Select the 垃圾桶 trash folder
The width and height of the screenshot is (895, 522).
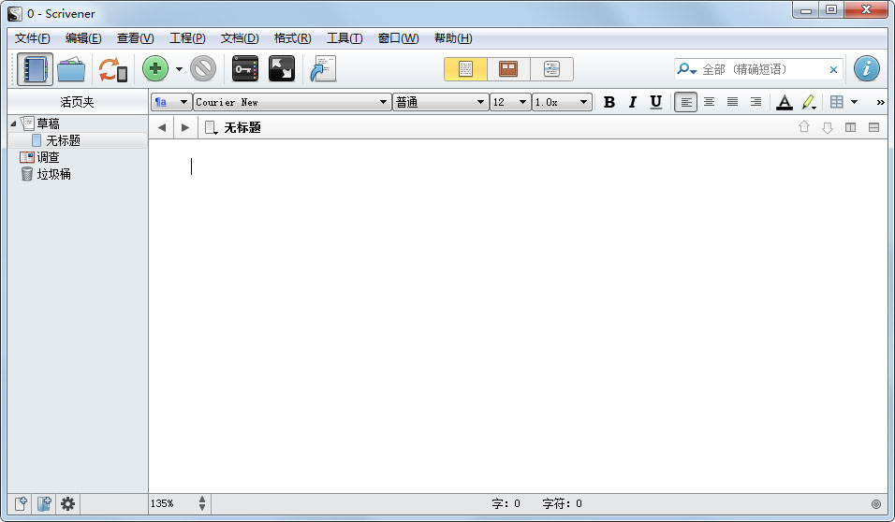53,174
